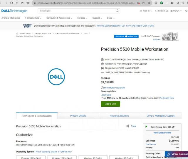Viewport: 188px width, 159px height.
Task: Click the browser forward arrow
Action: (6, 3)
